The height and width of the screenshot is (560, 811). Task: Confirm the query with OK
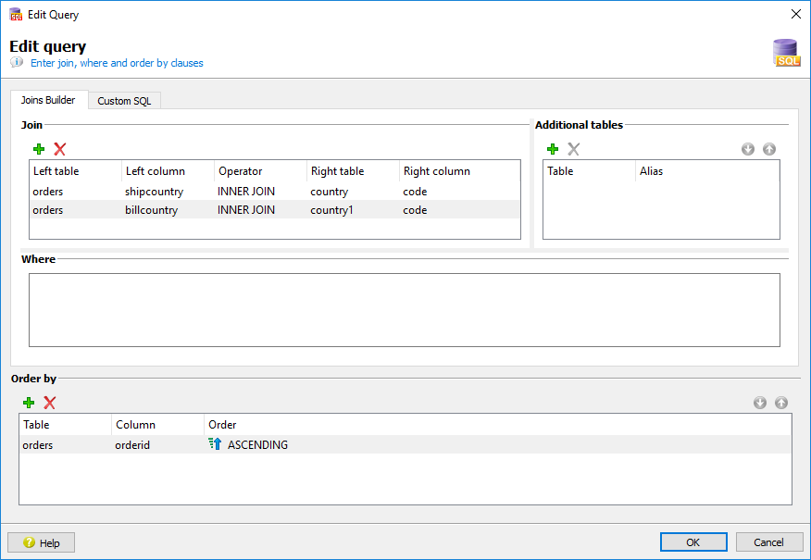pyautogui.click(x=693, y=541)
